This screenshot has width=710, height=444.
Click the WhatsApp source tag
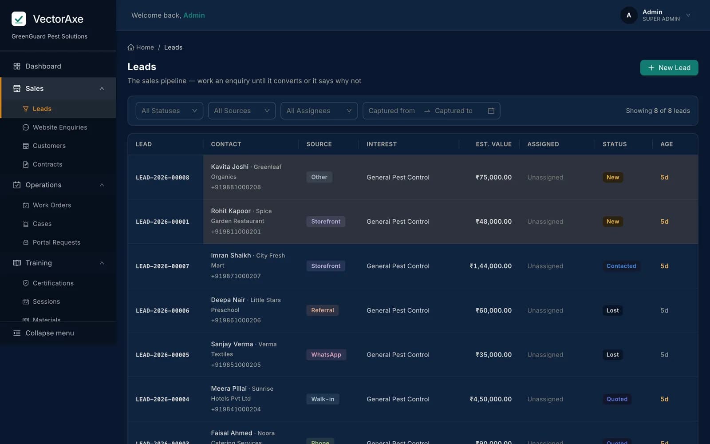tap(326, 355)
